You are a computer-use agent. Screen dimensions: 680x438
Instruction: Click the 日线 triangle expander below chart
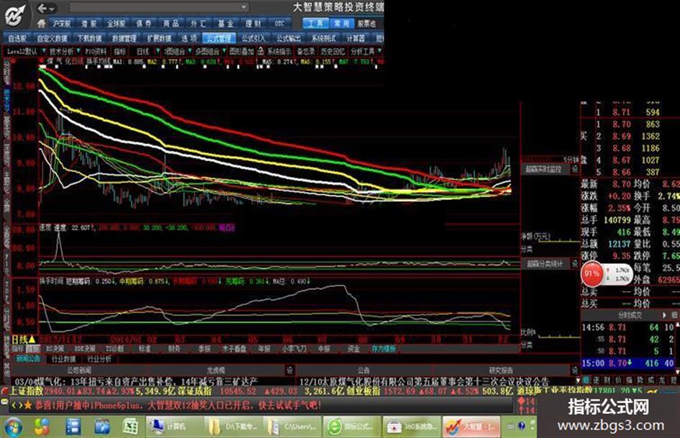tap(32, 339)
